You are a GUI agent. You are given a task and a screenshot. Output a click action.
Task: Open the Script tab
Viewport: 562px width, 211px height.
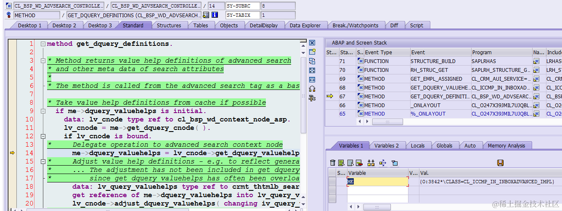point(416,25)
